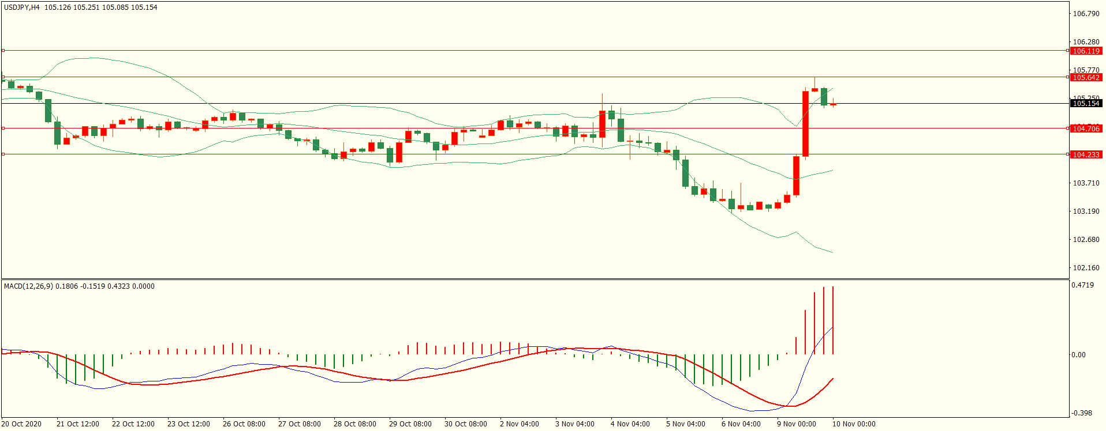
Task: Click the 4 Nov 04:00 time label
Action: (630, 424)
